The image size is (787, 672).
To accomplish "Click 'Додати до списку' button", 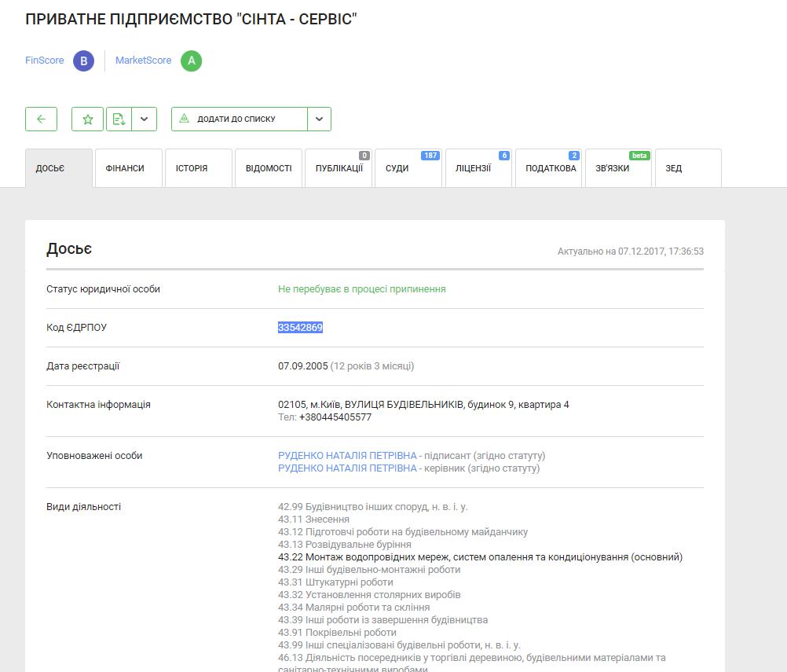I will click(x=239, y=119).
